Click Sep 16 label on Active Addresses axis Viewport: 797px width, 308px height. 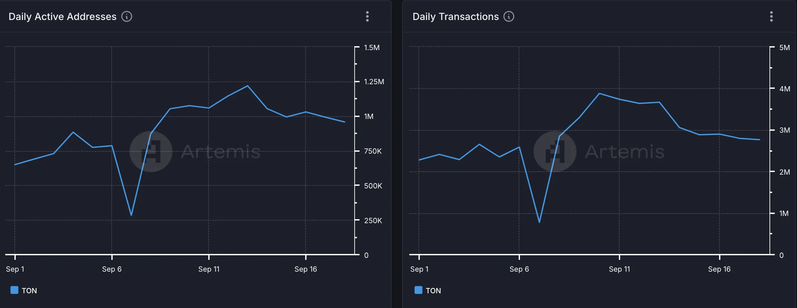point(306,269)
